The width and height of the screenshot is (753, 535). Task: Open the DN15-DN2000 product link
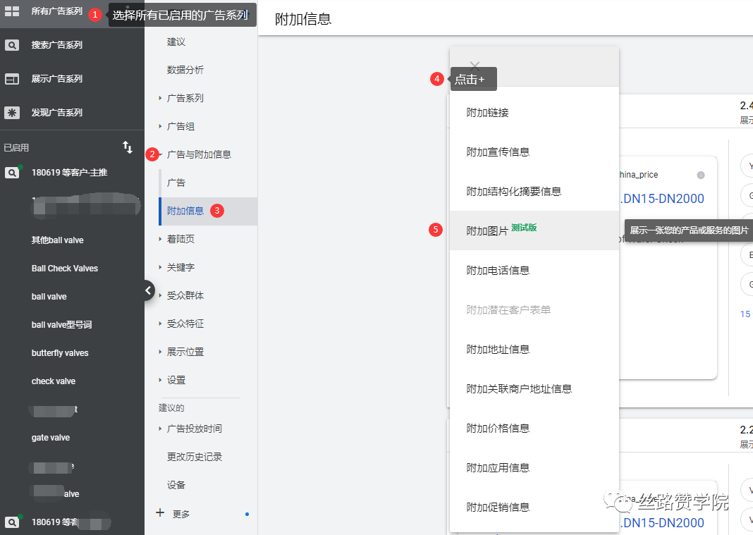pyautogui.click(x=661, y=199)
